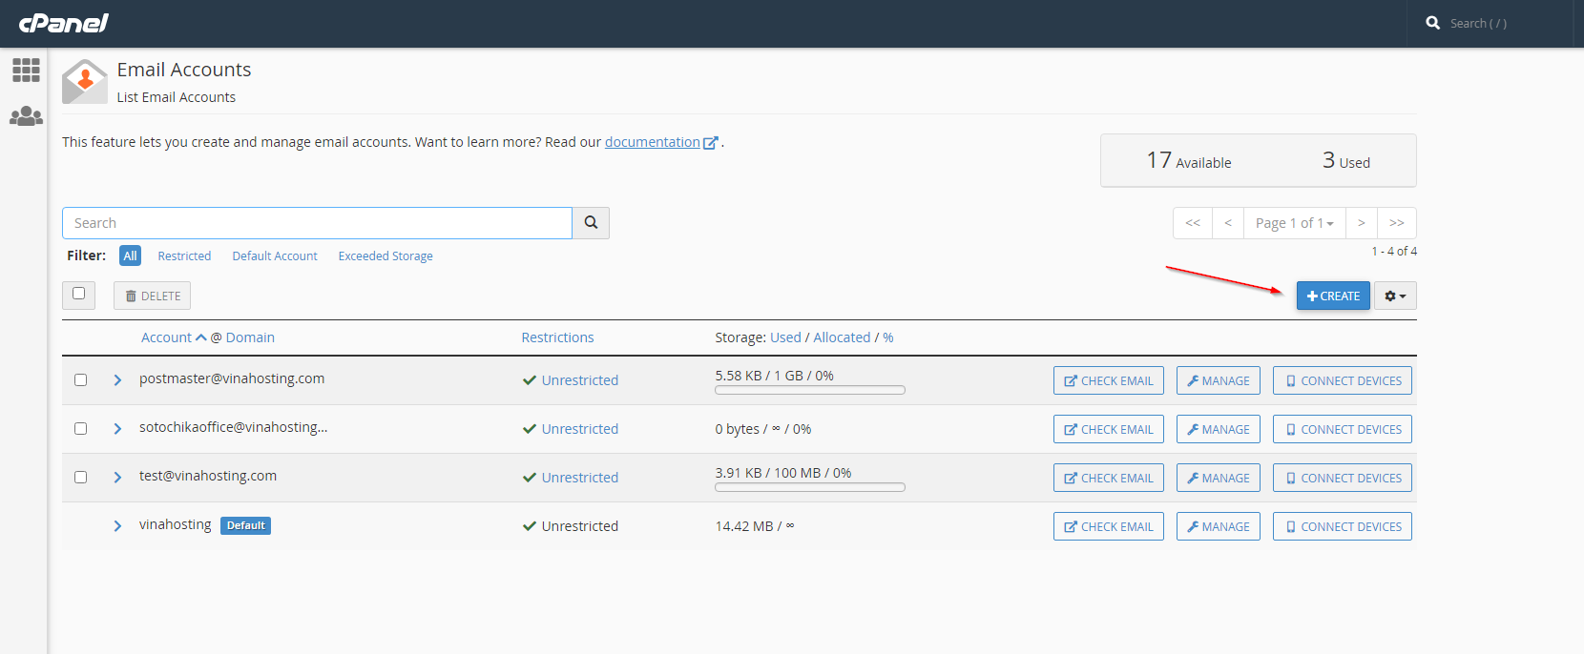Switch to Exceeded Storage filter
This screenshot has height=654, width=1584.
(x=386, y=256)
